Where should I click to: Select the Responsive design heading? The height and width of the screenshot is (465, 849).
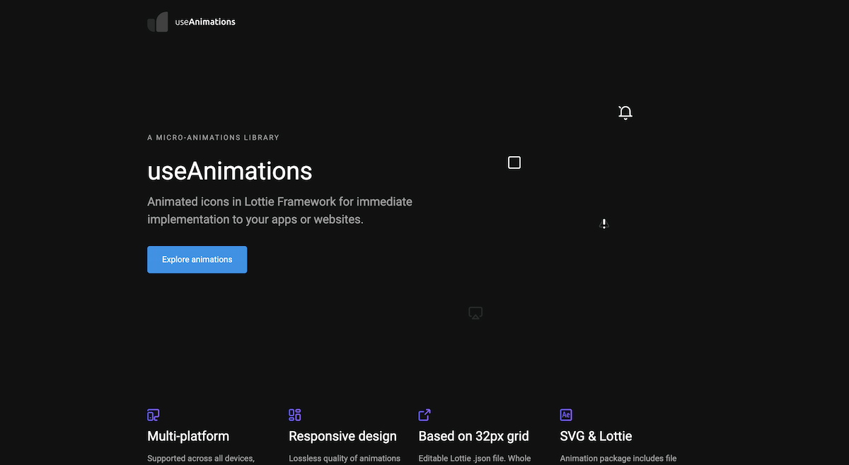(342, 436)
